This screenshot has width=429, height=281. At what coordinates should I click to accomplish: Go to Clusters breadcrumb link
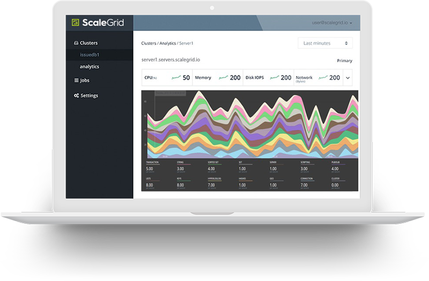pos(149,43)
